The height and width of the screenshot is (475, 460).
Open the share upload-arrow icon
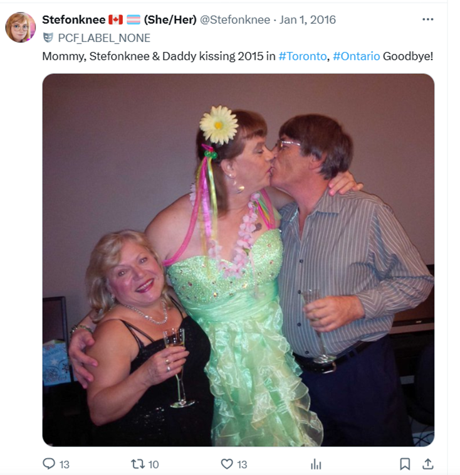tap(427, 464)
